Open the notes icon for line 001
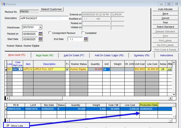 pos(163,69)
